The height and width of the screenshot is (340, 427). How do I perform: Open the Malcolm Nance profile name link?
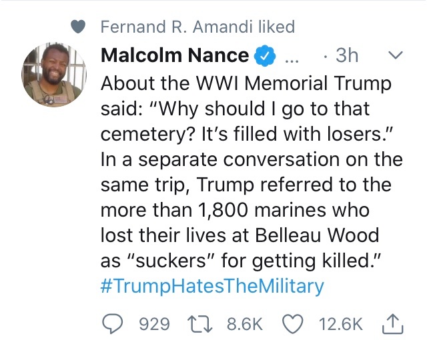175,56
